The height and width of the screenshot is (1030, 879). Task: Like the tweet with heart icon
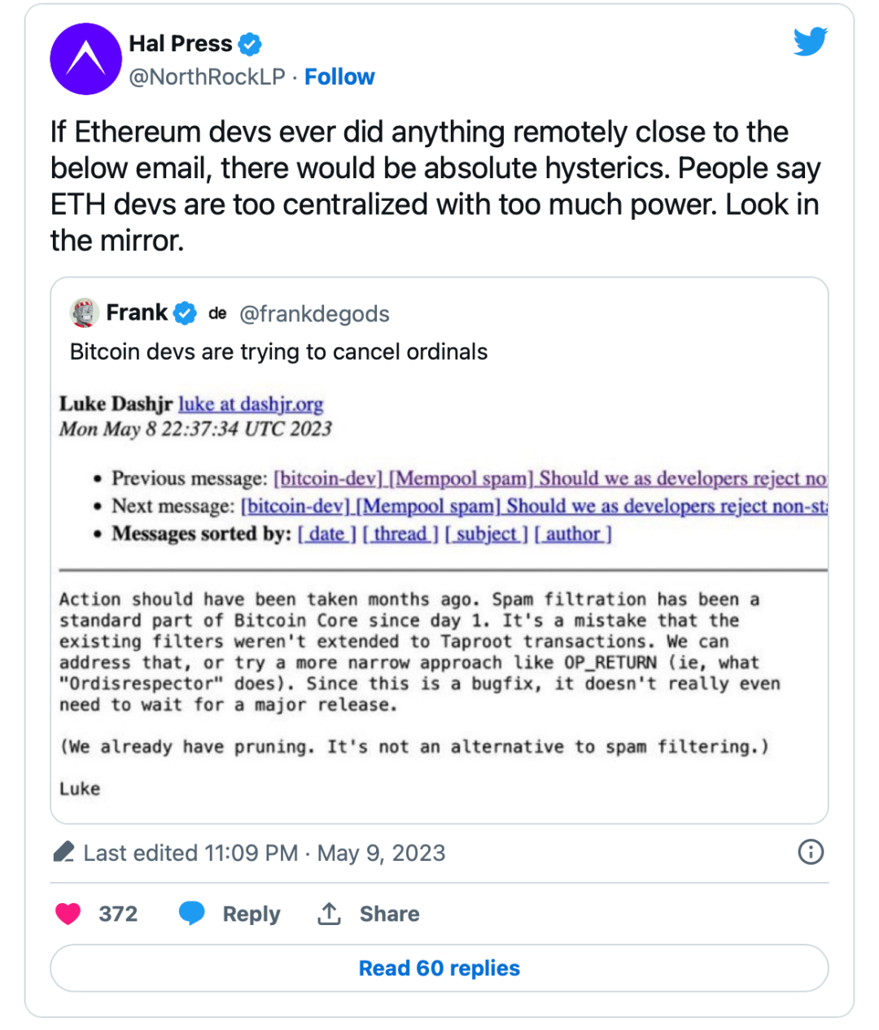click(68, 914)
